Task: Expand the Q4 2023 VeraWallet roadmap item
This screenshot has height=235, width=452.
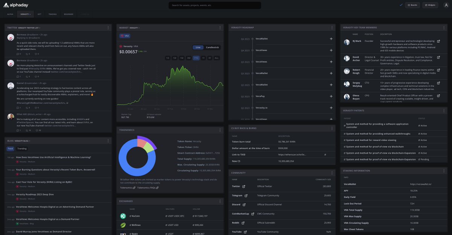Action: pos(331,39)
